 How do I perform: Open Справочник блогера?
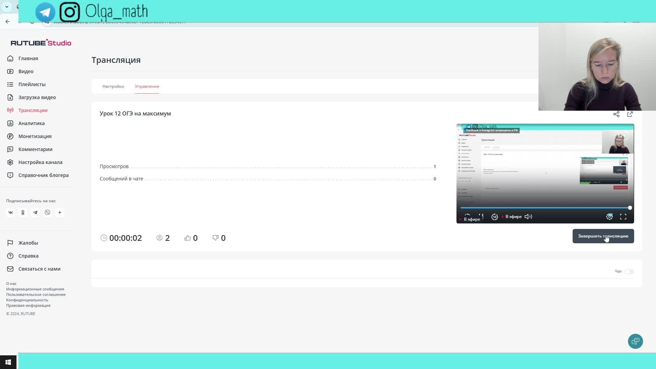pos(44,175)
